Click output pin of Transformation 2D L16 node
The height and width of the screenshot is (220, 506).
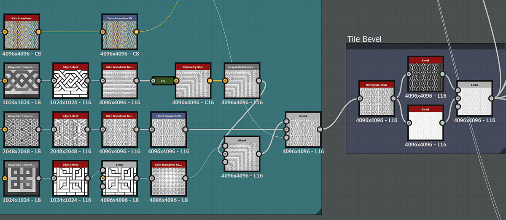tap(186, 130)
